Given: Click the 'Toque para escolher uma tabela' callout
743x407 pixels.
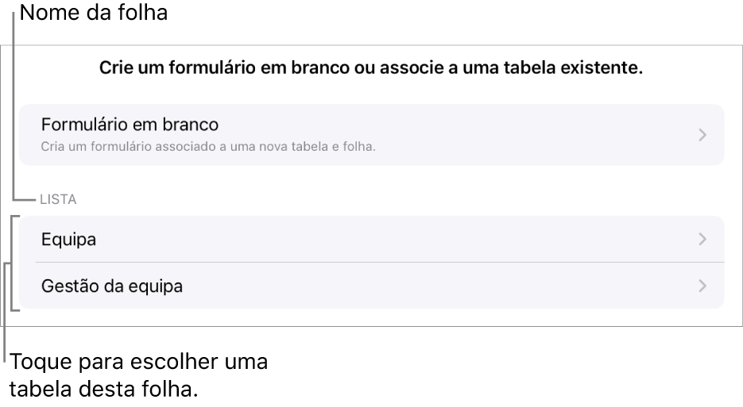Looking at the screenshot, I should coord(139,364).
